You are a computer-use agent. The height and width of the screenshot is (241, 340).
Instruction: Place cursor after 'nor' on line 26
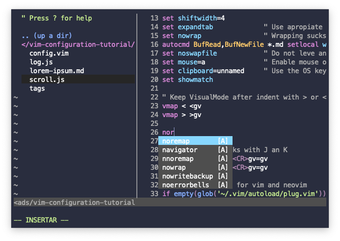point(174,132)
